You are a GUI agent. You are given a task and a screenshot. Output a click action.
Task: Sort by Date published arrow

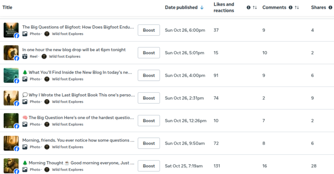pos(202,8)
